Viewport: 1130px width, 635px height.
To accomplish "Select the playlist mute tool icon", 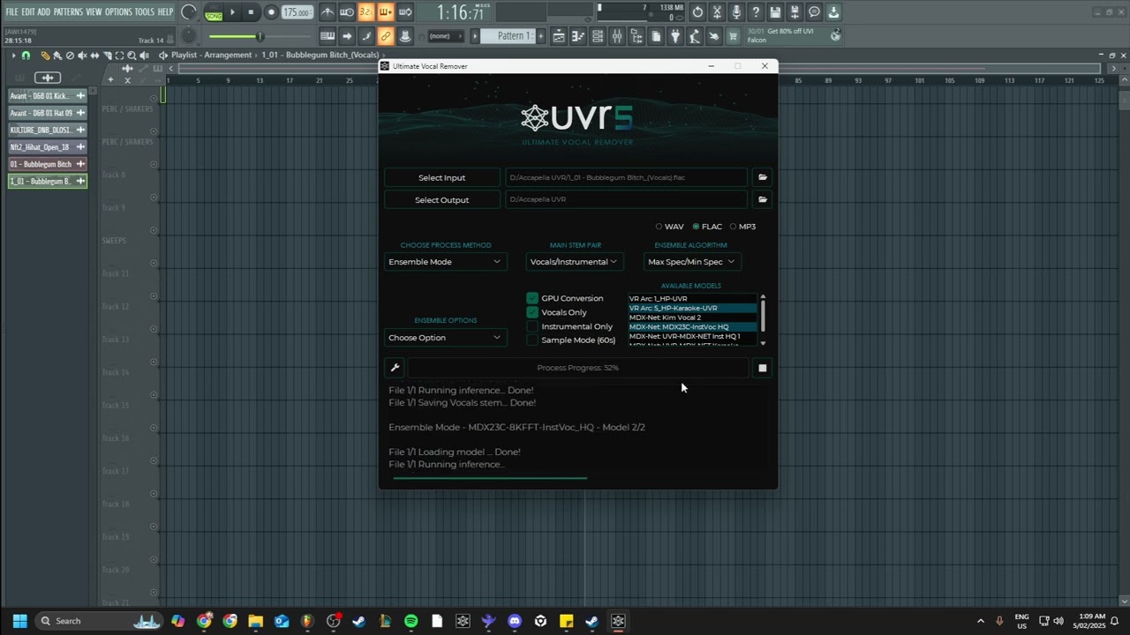I will click(82, 56).
